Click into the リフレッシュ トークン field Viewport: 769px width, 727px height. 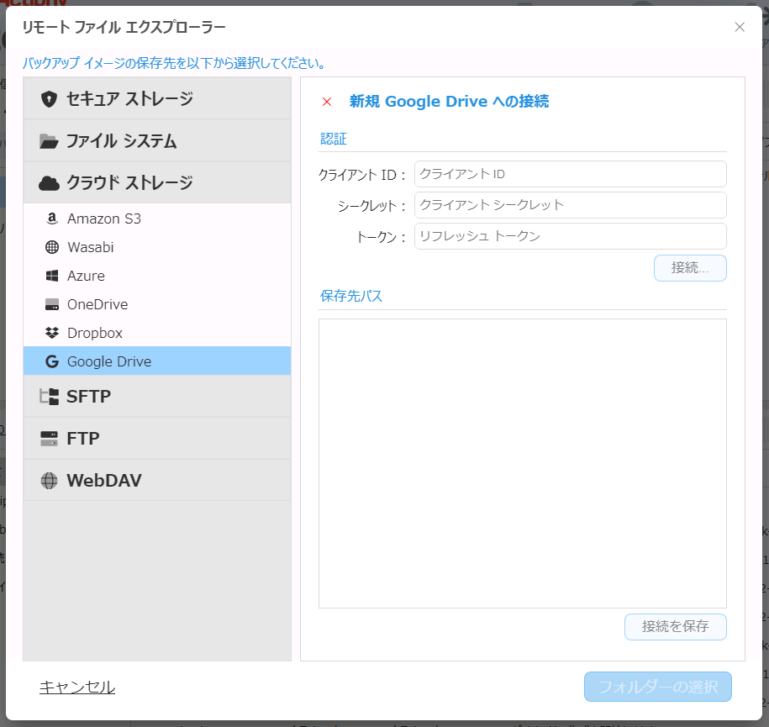(570, 236)
